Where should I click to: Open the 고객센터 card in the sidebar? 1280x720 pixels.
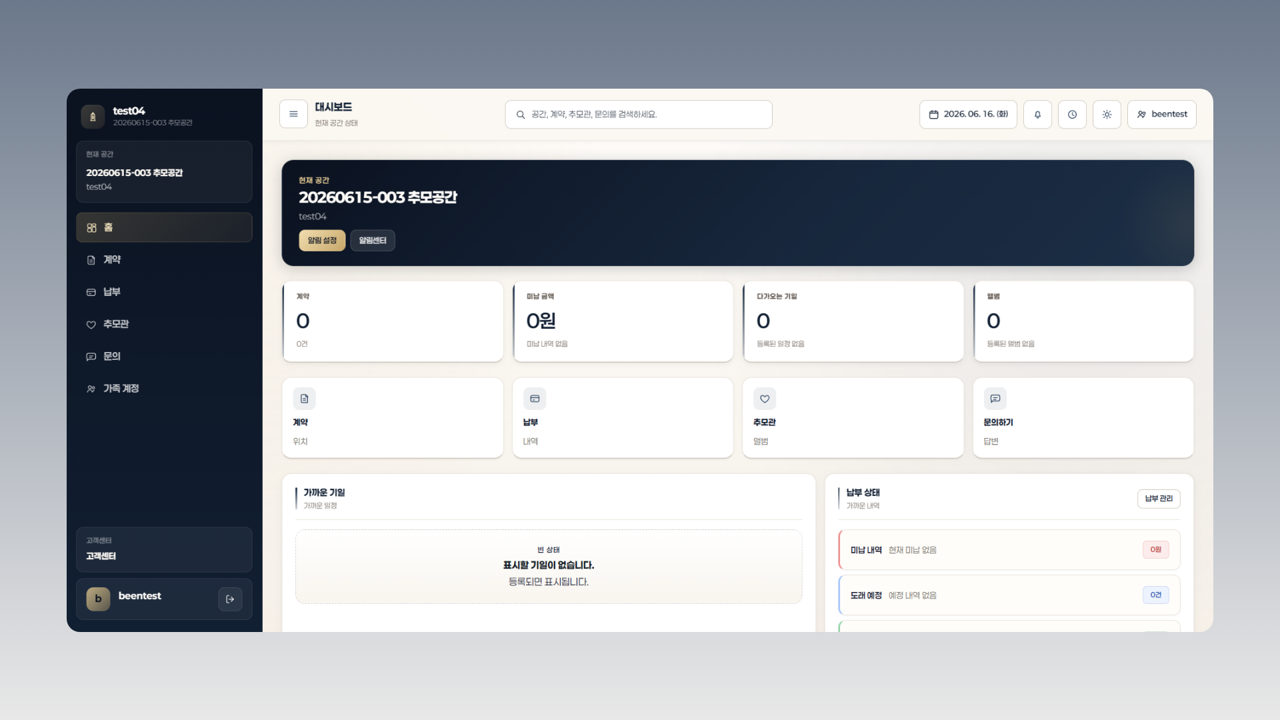point(164,549)
